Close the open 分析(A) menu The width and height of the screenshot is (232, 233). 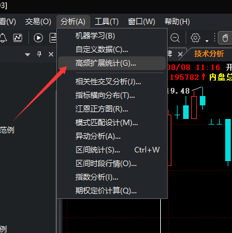[73, 22]
